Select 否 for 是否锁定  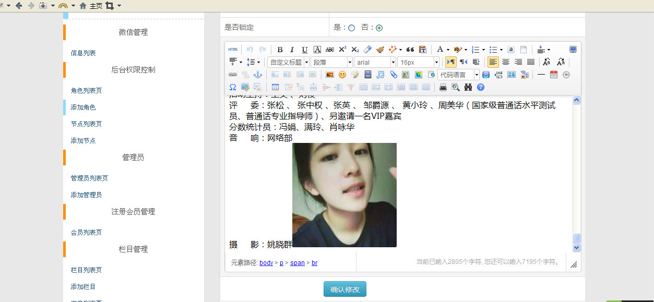(379, 28)
